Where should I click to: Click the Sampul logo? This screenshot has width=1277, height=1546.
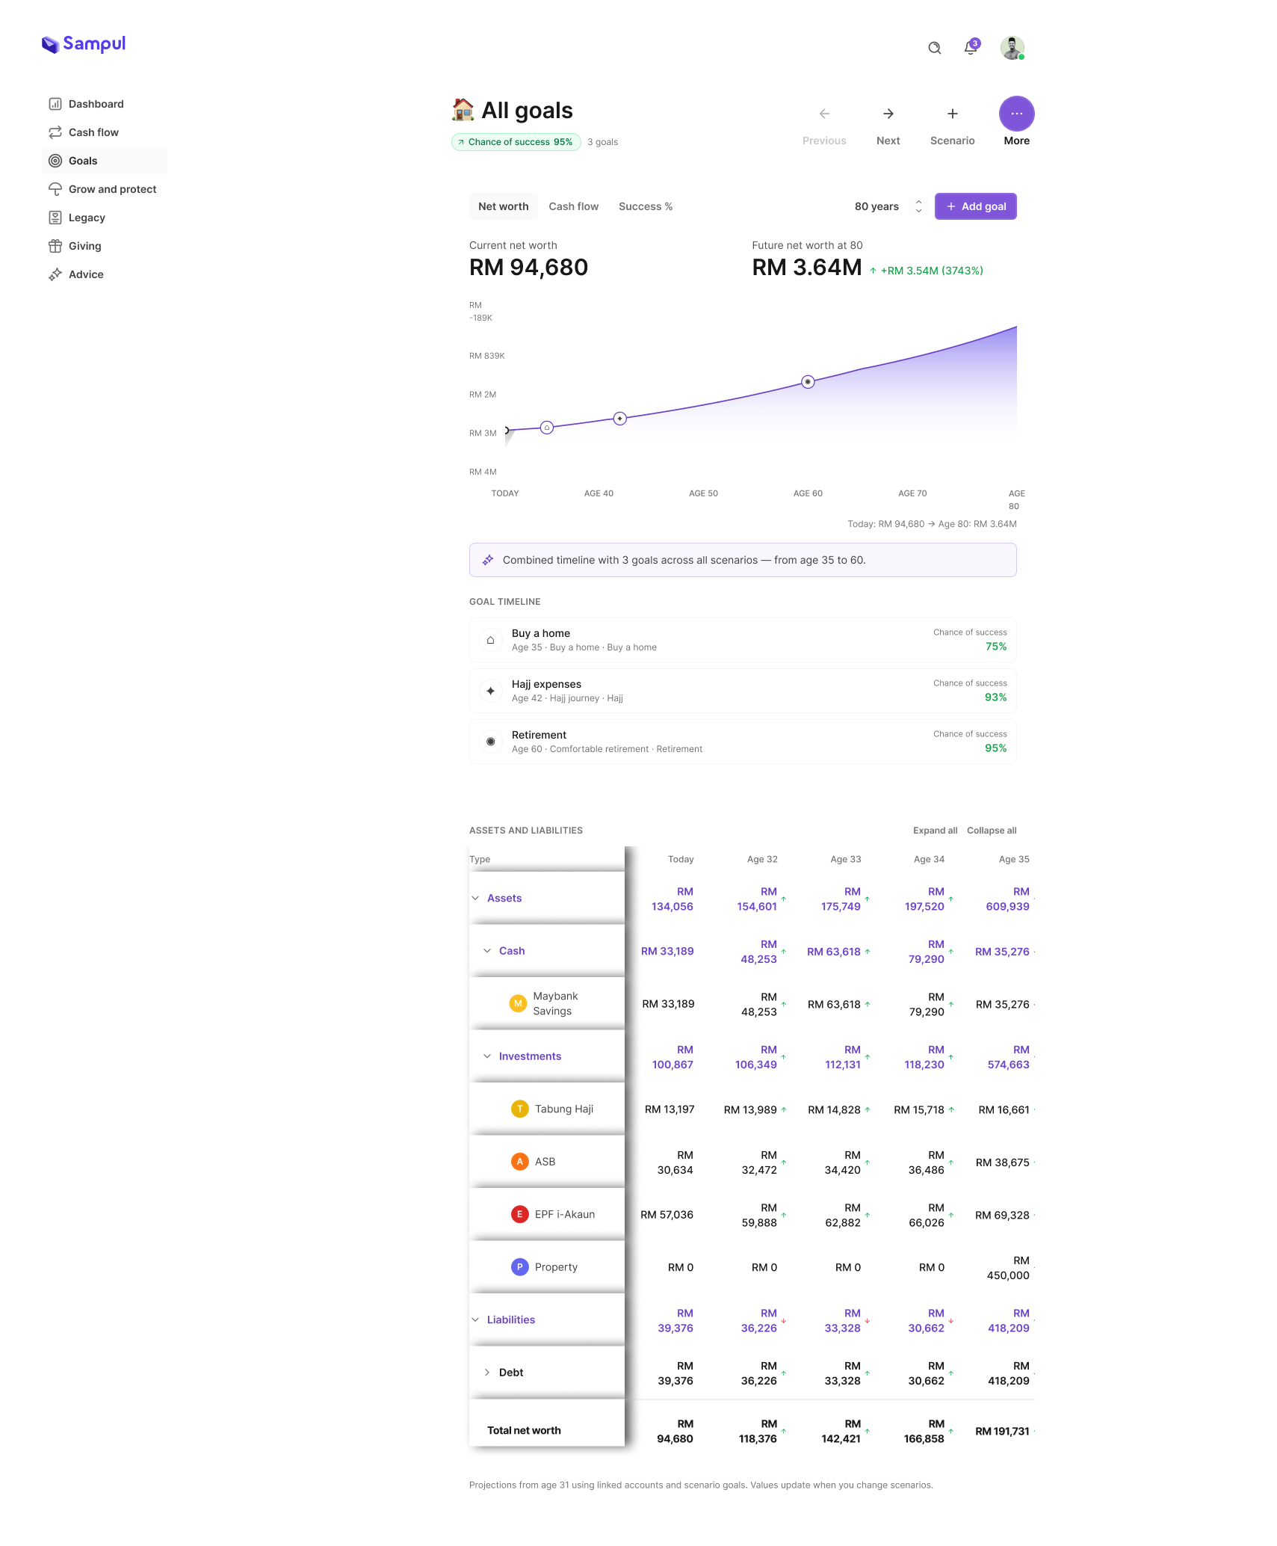[x=84, y=44]
